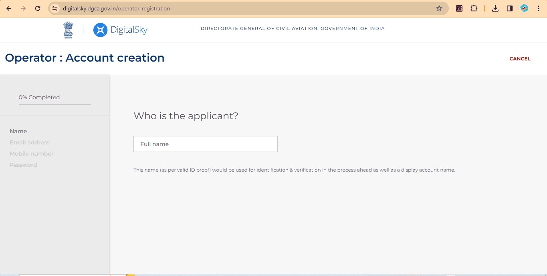547x276 pixels.
Task: Click the Downloads icon in toolbar
Action: pos(495,8)
